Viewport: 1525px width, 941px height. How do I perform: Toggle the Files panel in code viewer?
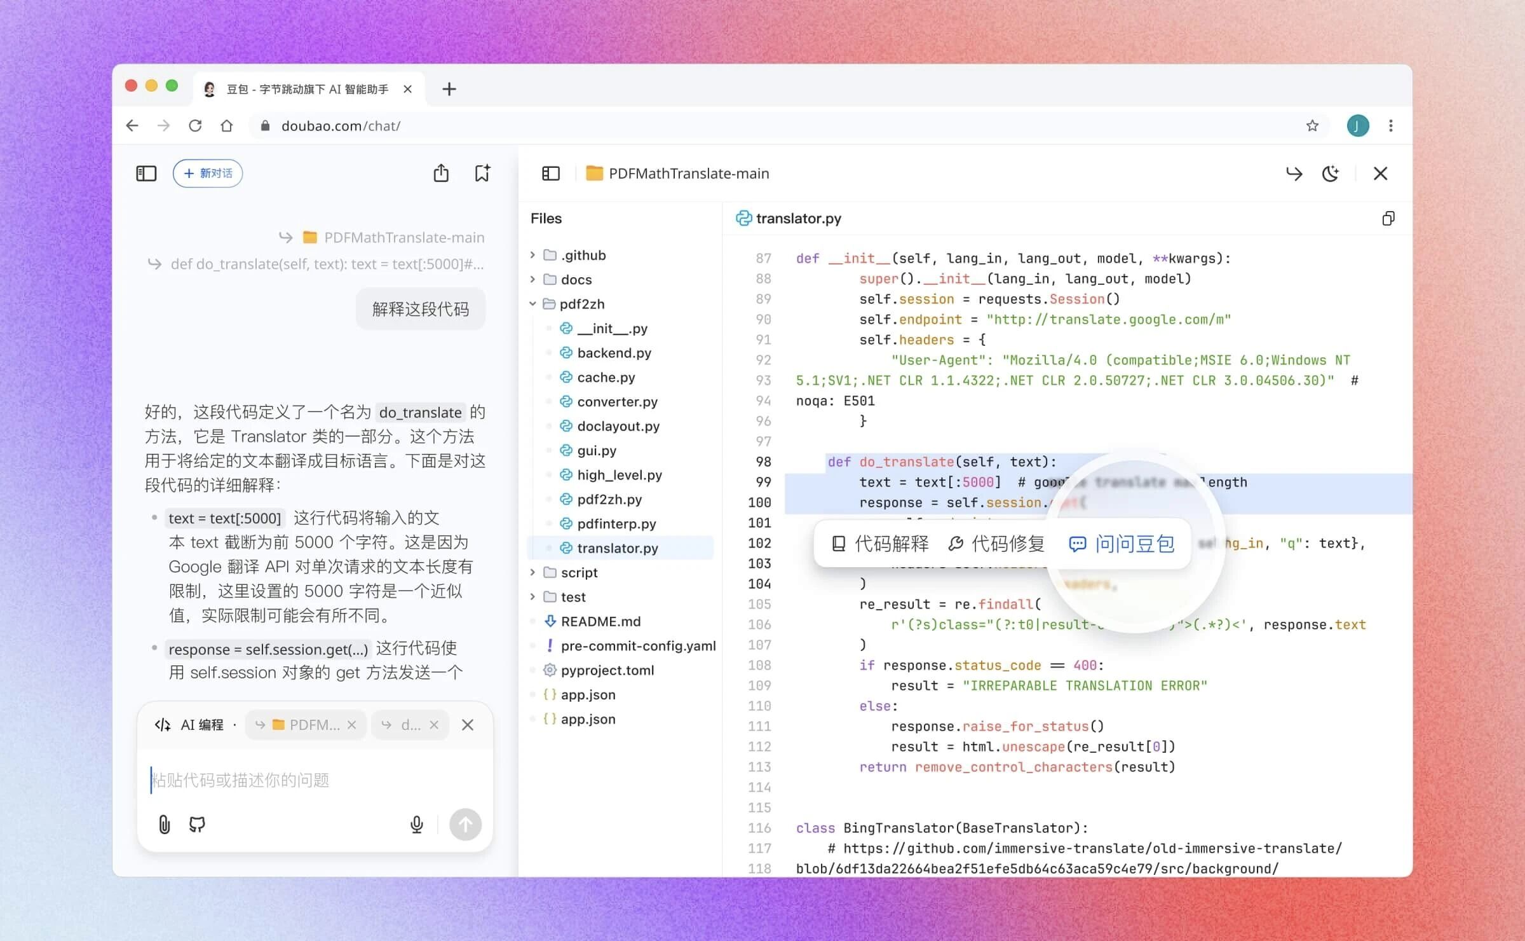click(x=550, y=174)
